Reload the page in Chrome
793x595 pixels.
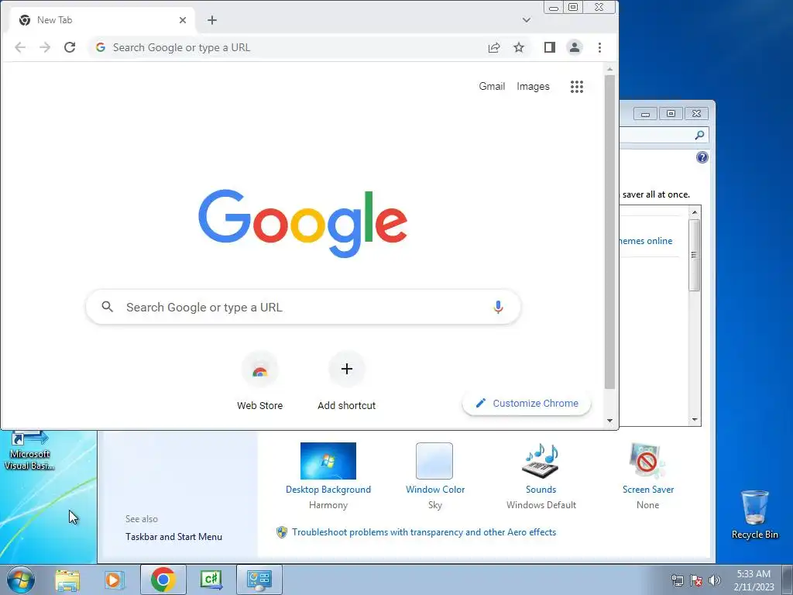pyautogui.click(x=70, y=47)
